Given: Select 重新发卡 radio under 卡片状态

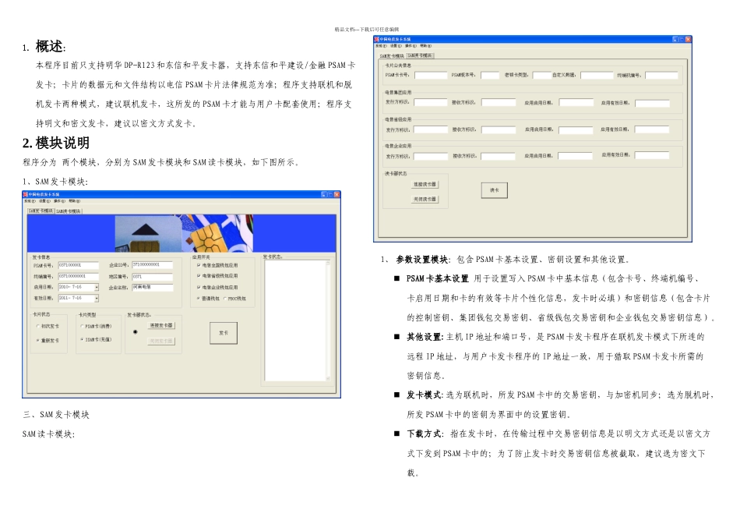Looking at the screenshot, I should tap(37, 340).
